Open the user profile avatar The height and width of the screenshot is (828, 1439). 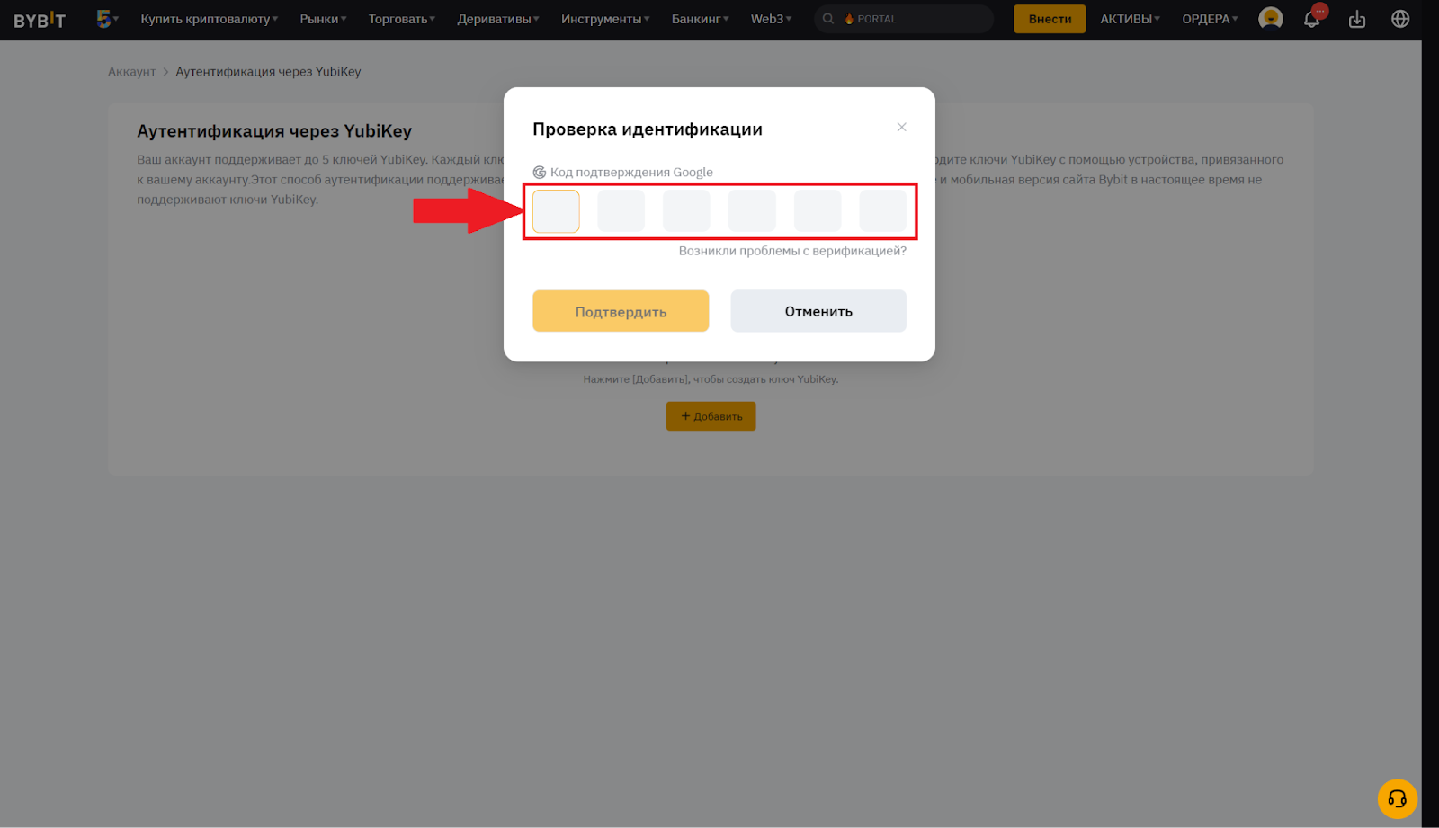pos(1271,19)
